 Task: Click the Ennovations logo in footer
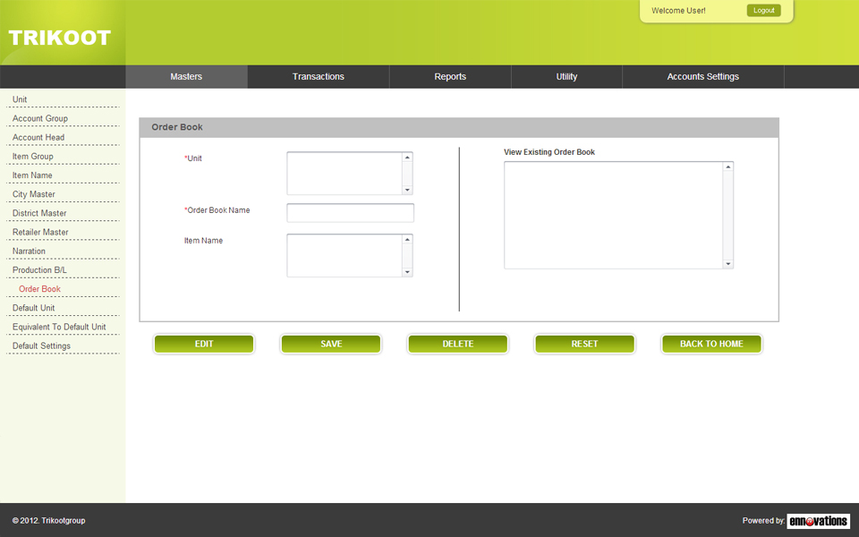pyautogui.click(x=818, y=521)
